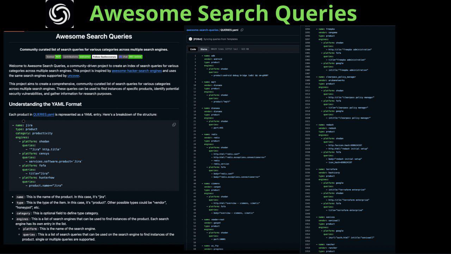Copy file path next to QUERIES.yaml breadcrumb
Image resolution: width=451 pixels, height=254 pixels.
coord(242,30)
